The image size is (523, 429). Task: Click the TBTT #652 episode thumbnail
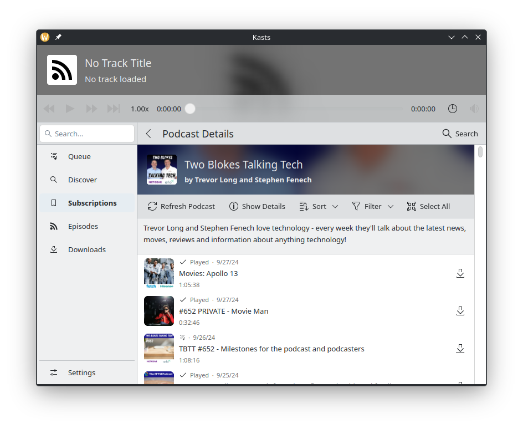point(159,349)
